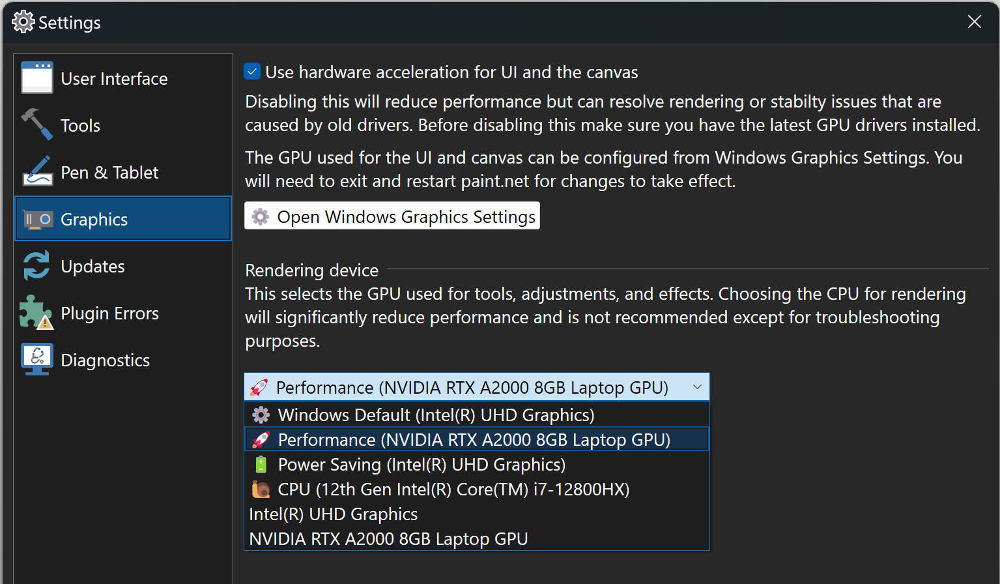Click the Updates refresh arrows icon

37,265
